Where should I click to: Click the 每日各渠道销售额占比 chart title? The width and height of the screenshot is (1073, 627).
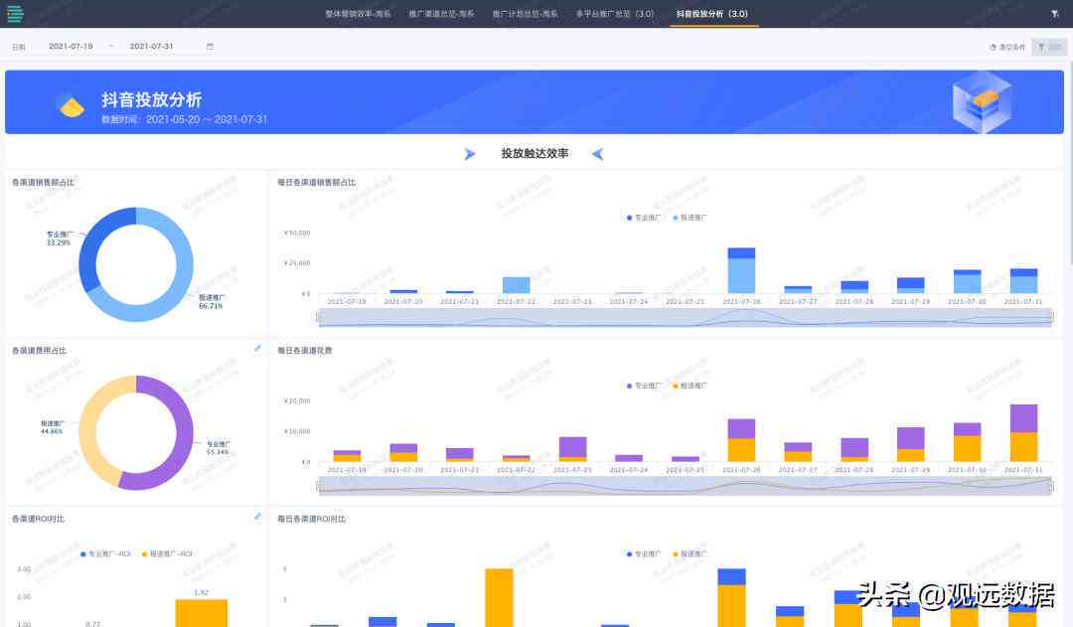(x=316, y=182)
